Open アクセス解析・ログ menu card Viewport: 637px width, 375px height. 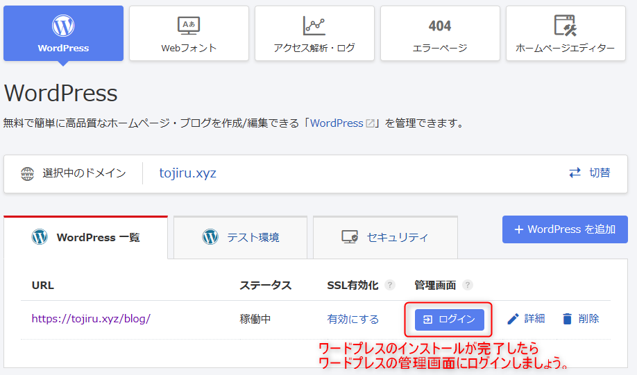click(314, 33)
